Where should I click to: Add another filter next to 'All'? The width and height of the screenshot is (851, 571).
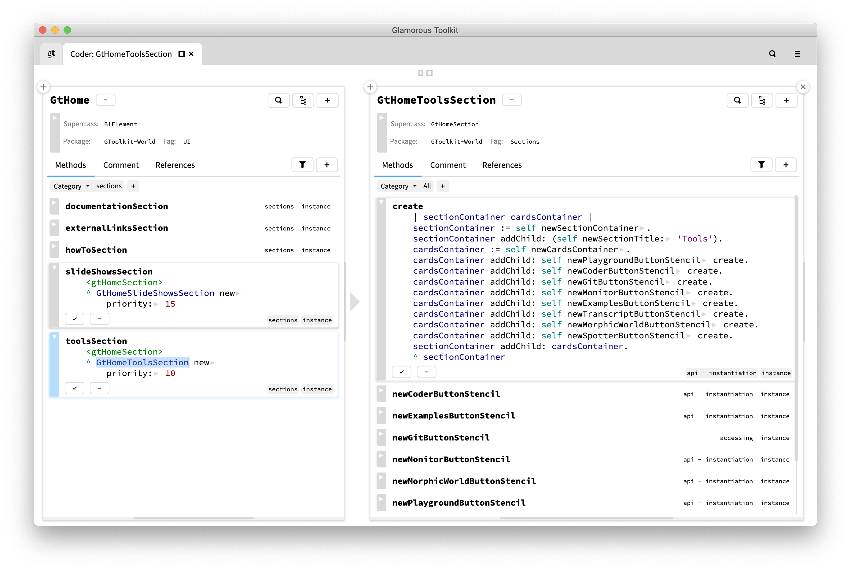pos(442,186)
